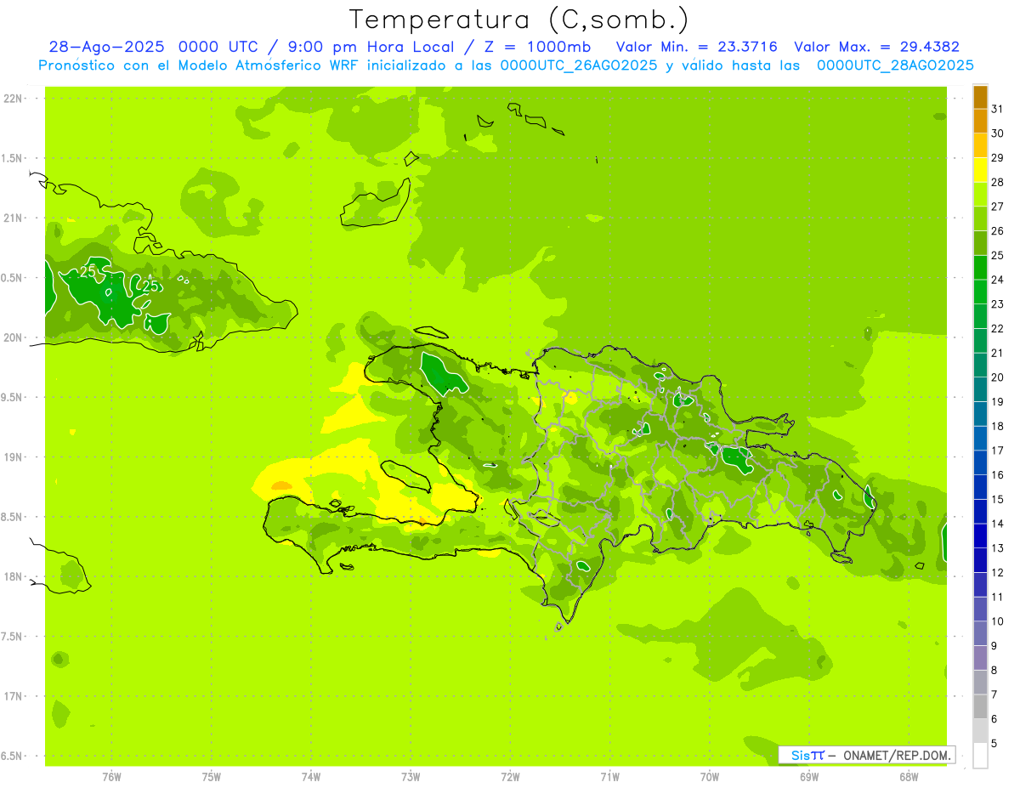The image size is (1020, 788).
Task: Pick the blue legend color between 15 and 16
Action: coord(980,486)
